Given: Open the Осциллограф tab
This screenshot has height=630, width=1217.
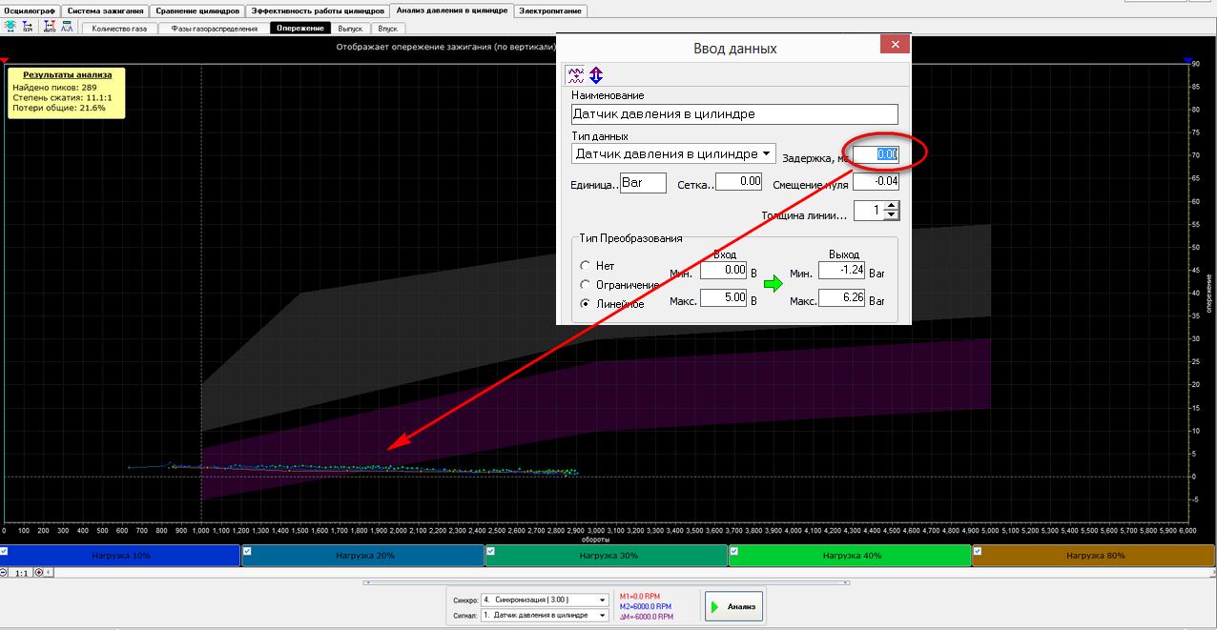Looking at the screenshot, I should (31, 10).
